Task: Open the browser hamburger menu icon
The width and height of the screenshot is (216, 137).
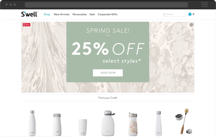Action: [x=205, y=5]
